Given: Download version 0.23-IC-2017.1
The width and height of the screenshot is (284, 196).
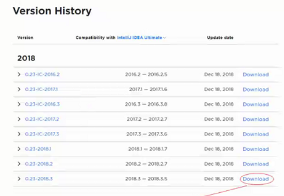Looking at the screenshot, I should coord(256,89).
